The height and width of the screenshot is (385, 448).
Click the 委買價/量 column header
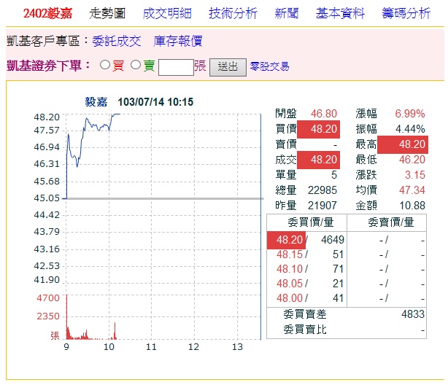click(x=311, y=222)
